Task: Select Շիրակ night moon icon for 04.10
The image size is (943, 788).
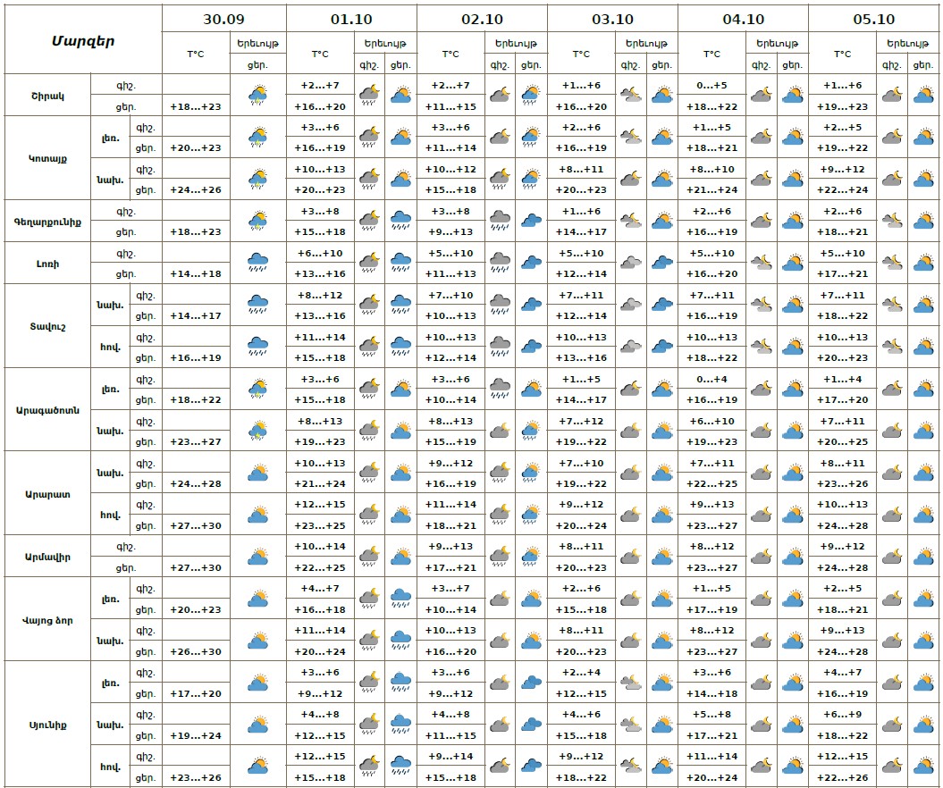Action: (x=761, y=95)
